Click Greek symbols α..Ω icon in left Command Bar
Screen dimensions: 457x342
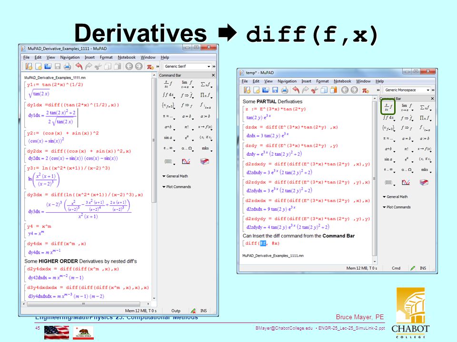coord(187,148)
